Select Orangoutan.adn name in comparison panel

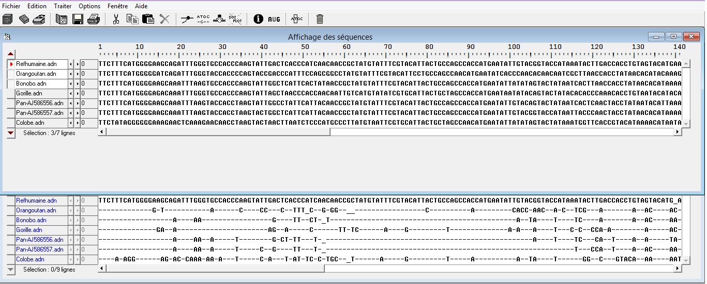tap(36, 210)
